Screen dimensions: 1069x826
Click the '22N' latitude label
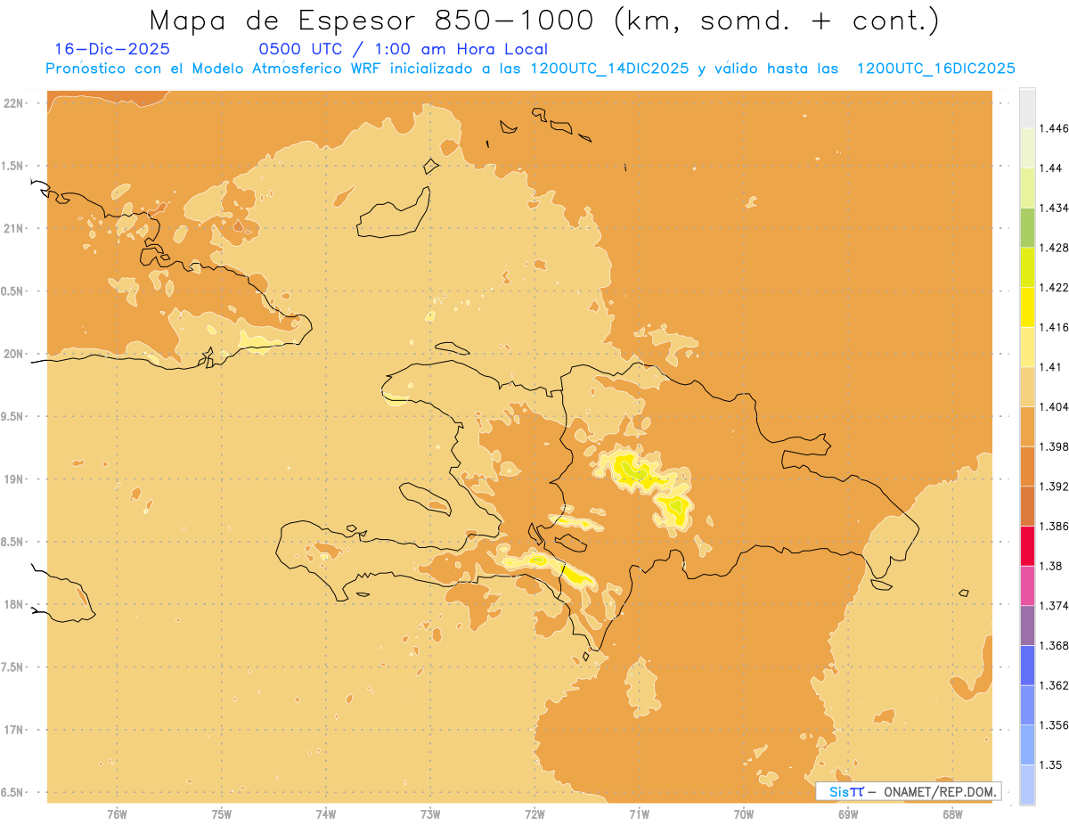pyautogui.click(x=15, y=103)
